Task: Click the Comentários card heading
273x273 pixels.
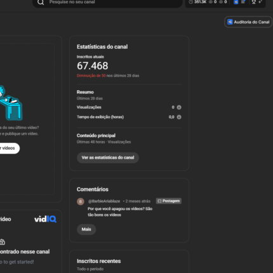Action: 93,189
